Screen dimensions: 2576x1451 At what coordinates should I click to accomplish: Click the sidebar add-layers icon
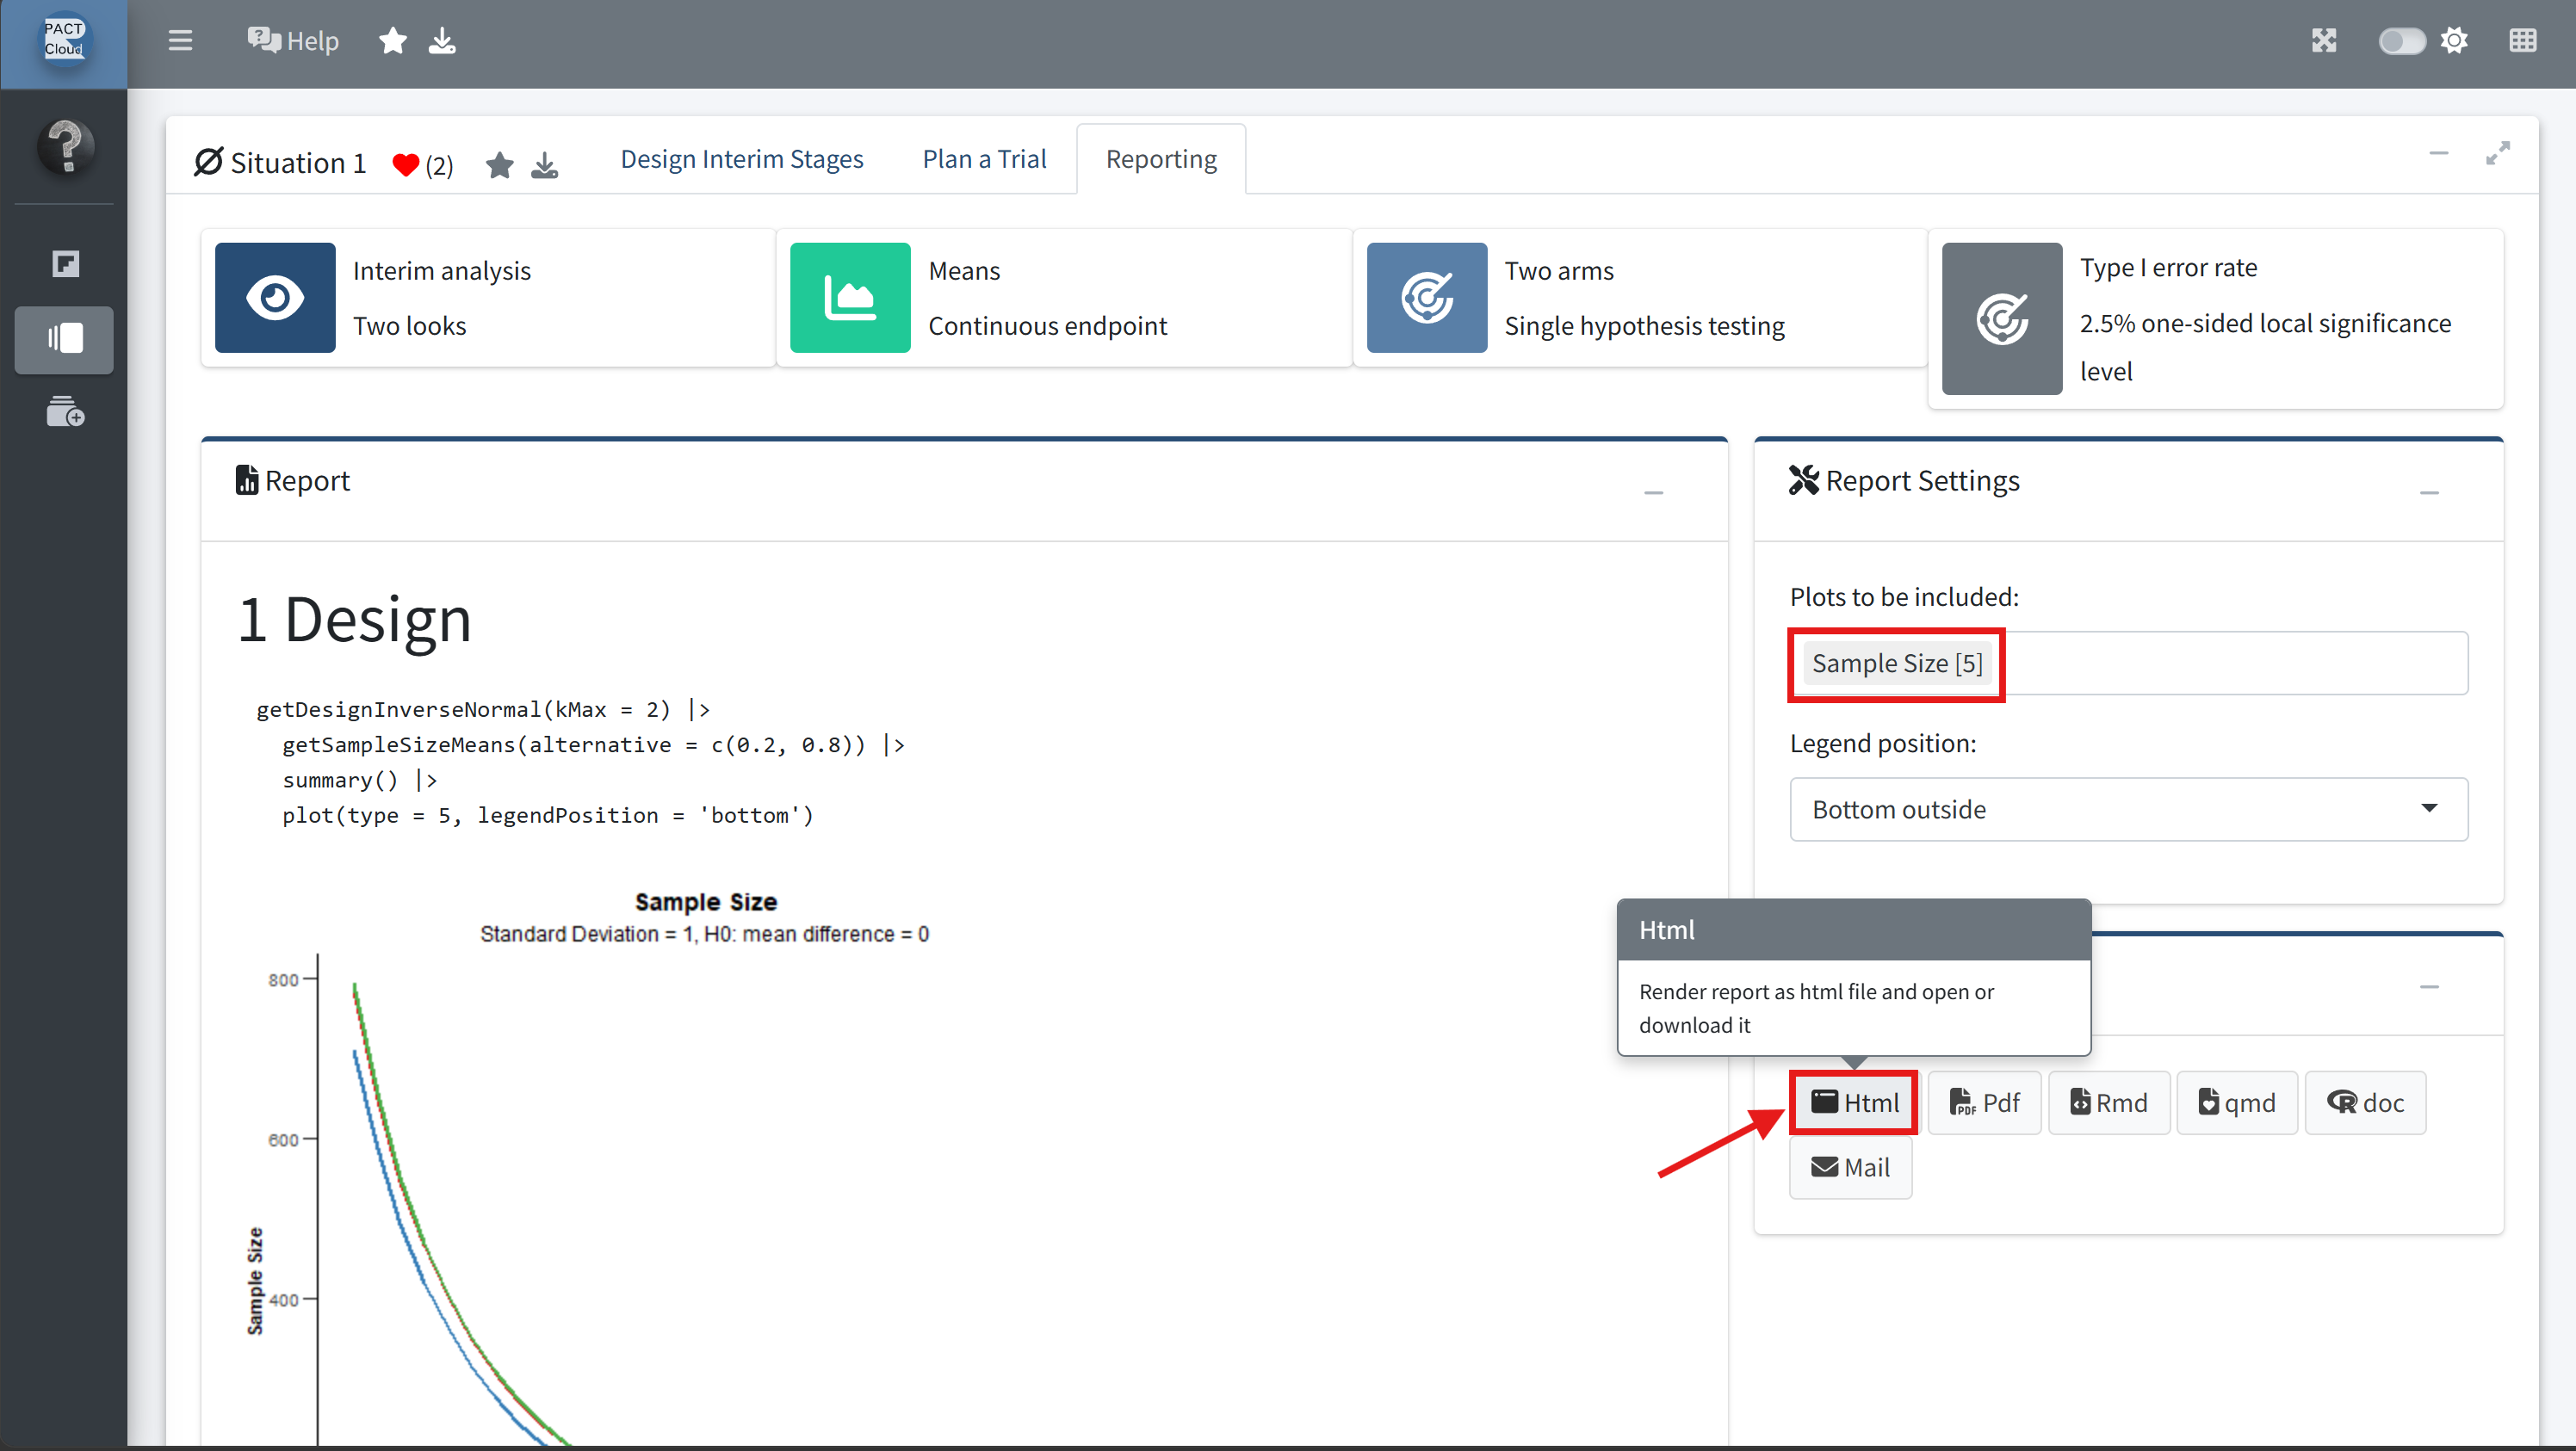(65, 411)
